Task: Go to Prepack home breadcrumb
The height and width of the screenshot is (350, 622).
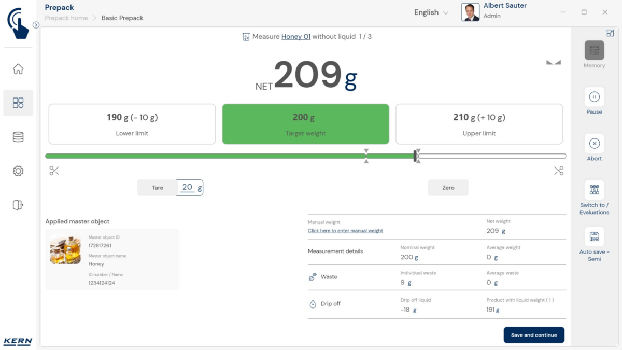Action: coord(66,18)
